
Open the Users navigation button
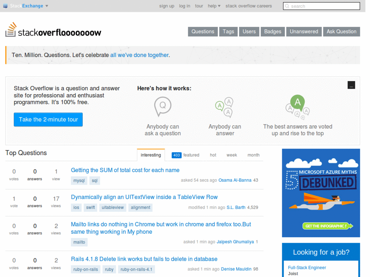pos(249,32)
